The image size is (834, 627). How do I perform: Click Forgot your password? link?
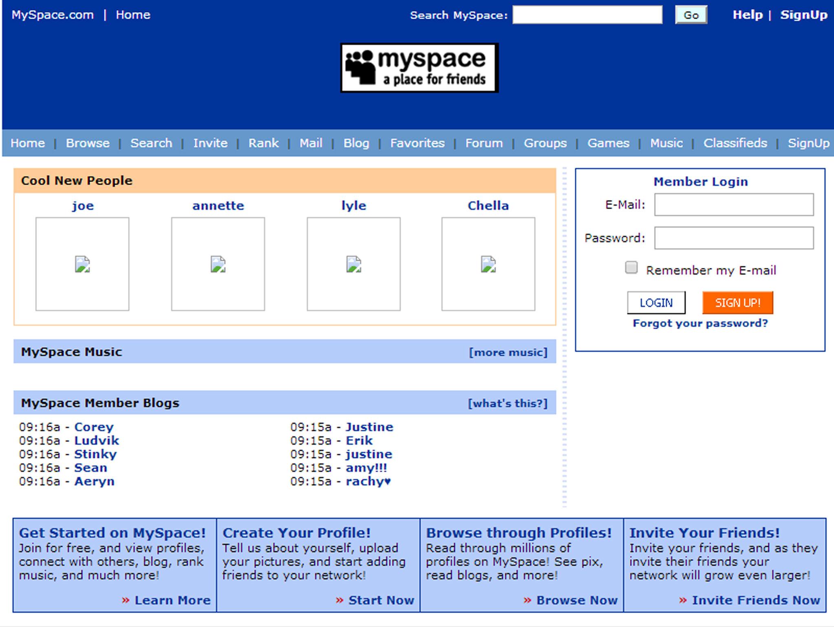(x=700, y=323)
